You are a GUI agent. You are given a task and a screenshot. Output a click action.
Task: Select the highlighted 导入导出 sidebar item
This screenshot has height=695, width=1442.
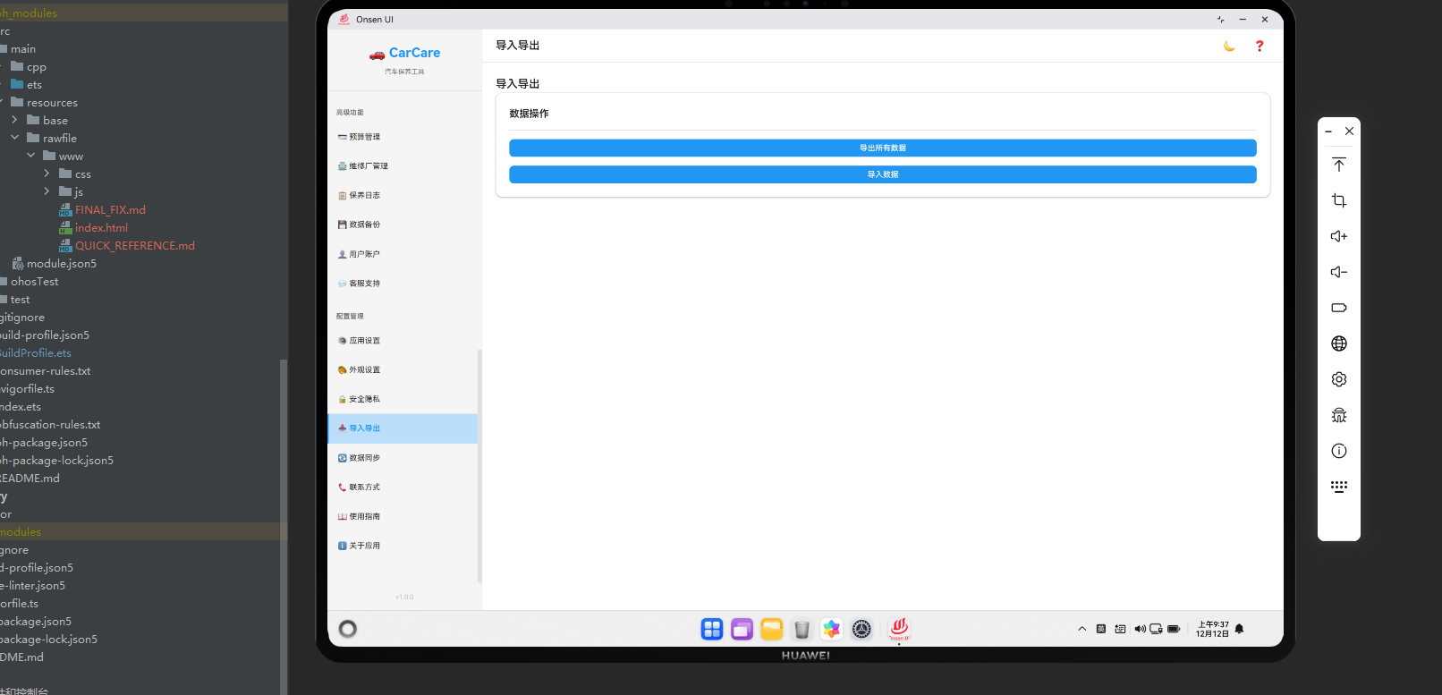click(403, 428)
